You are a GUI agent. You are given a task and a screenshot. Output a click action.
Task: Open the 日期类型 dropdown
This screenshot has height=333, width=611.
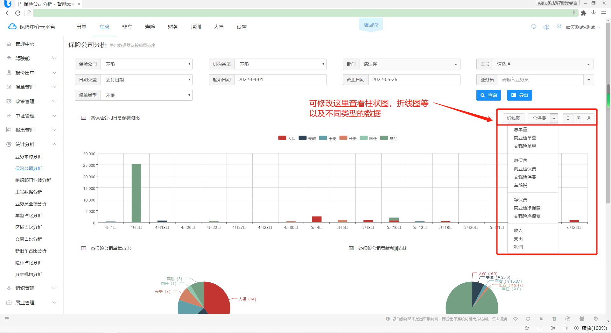147,80
